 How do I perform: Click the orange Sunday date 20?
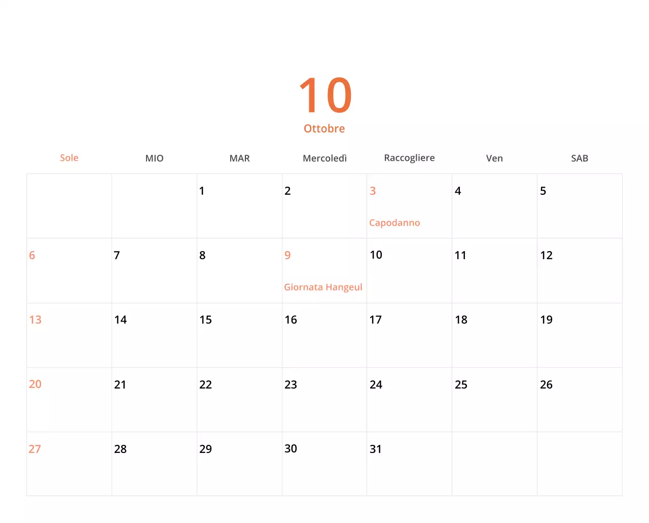tap(35, 385)
